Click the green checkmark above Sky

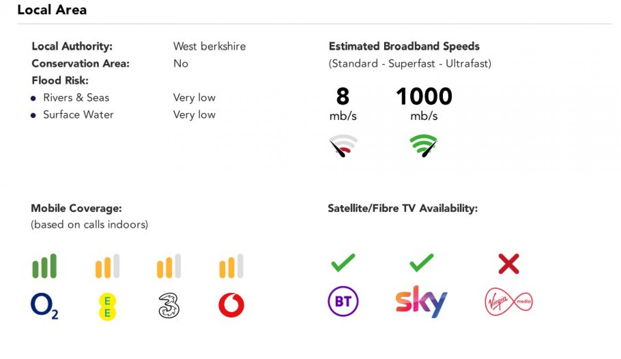pos(421,263)
